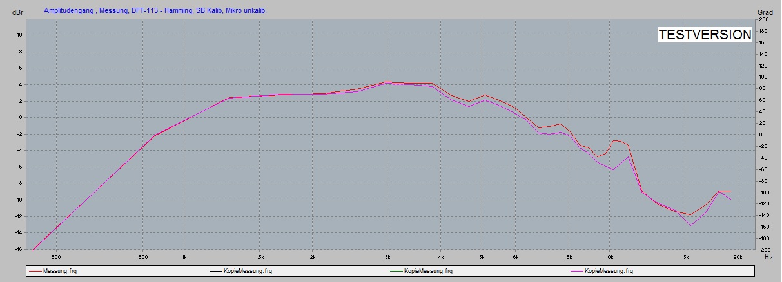Image resolution: width=782 pixels, height=282 pixels.
Task: Click the 500 frequency axis label
Action: (x=56, y=256)
